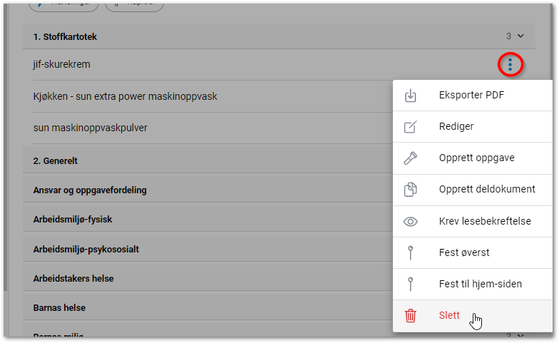
Task: Click the Opprett deldokument pages icon
Action: [411, 190]
